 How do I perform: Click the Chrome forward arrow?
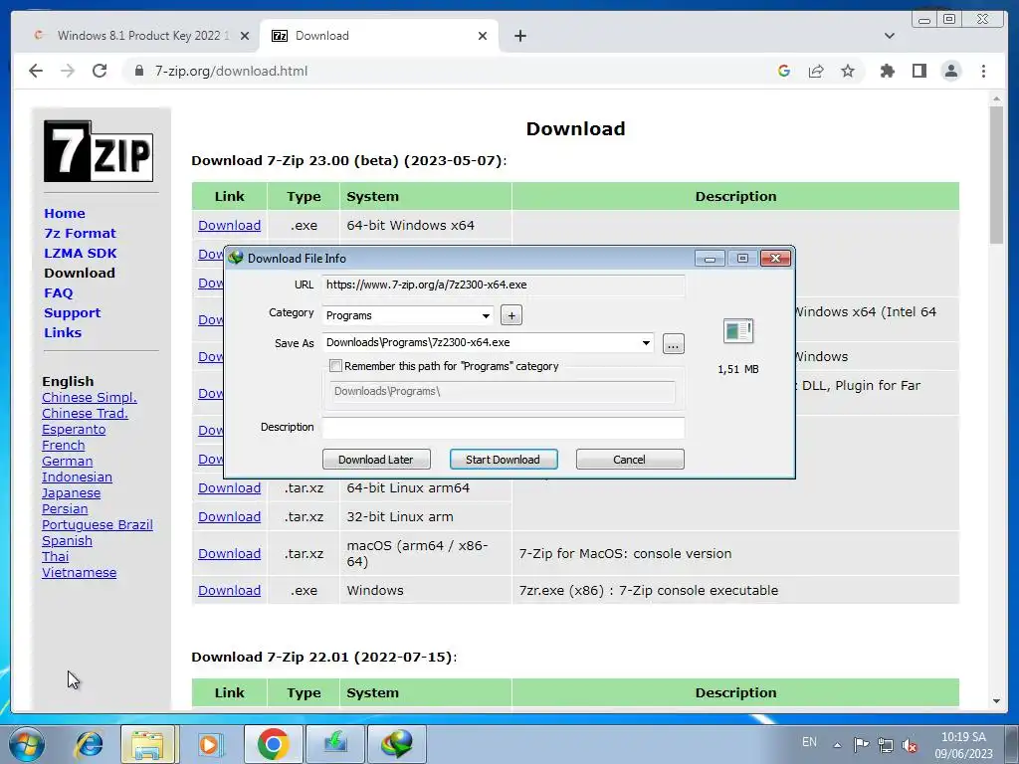68,71
